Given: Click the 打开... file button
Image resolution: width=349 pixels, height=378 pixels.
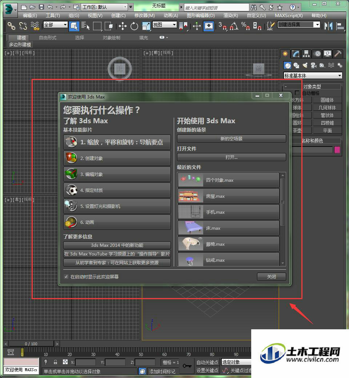Looking at the screenshot, I should [231, 157].
